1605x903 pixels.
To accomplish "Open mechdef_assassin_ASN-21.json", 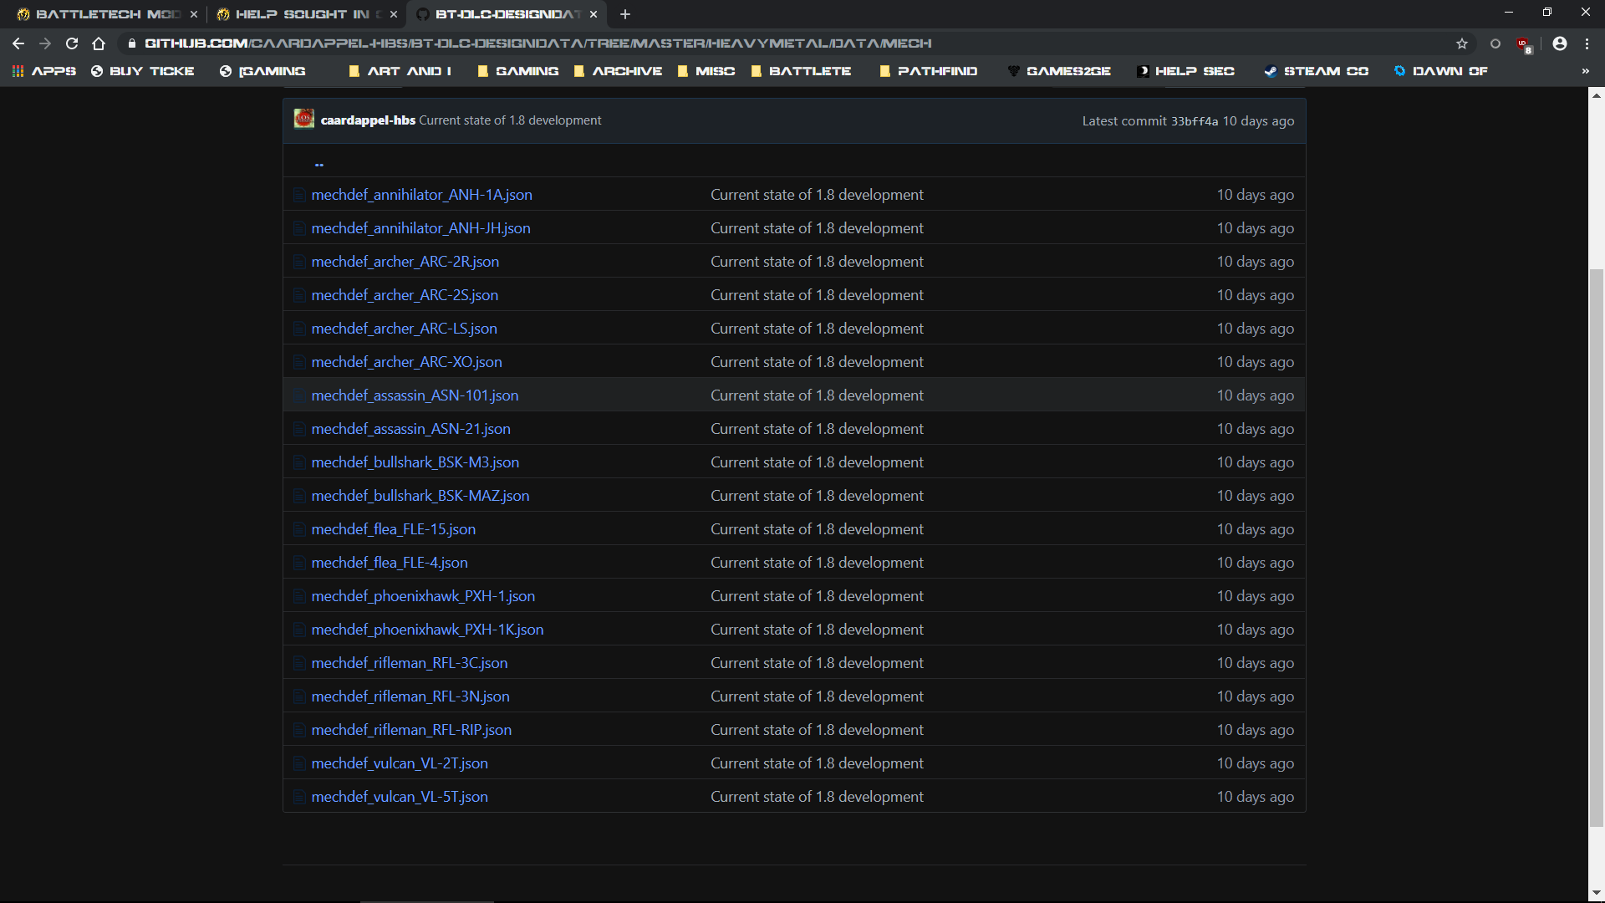I will tap(410, 429).
